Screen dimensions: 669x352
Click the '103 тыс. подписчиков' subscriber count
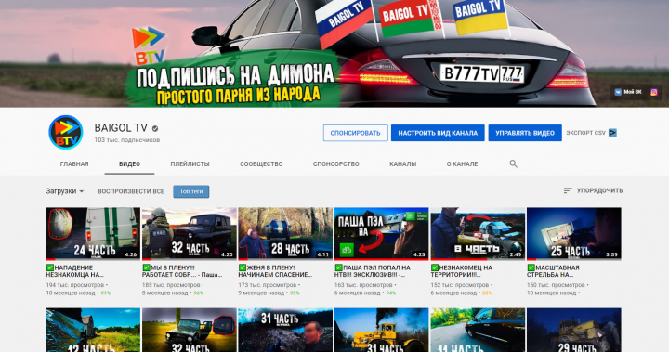(127, 140)
